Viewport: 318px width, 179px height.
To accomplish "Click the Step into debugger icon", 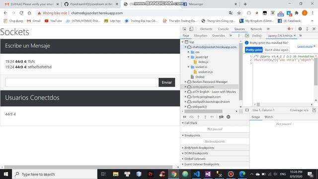I will pyautogui.click(x=198, y=117).
